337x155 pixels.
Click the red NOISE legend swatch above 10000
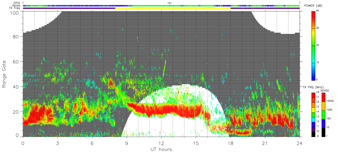[323, 97]
